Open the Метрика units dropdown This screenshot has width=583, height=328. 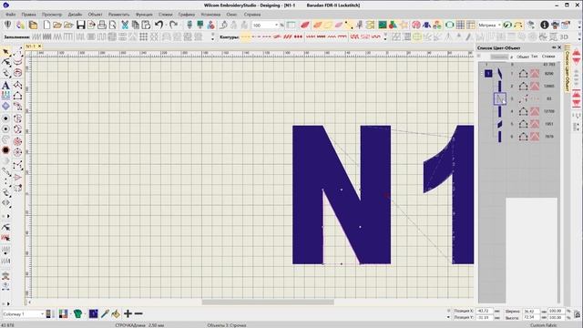[x=499, y=25]
